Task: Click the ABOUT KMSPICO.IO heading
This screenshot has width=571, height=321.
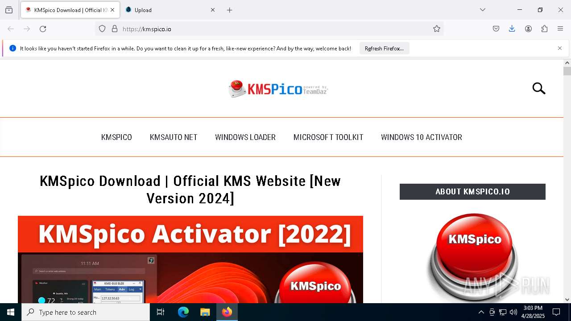Action: click(x=472, y=192)
